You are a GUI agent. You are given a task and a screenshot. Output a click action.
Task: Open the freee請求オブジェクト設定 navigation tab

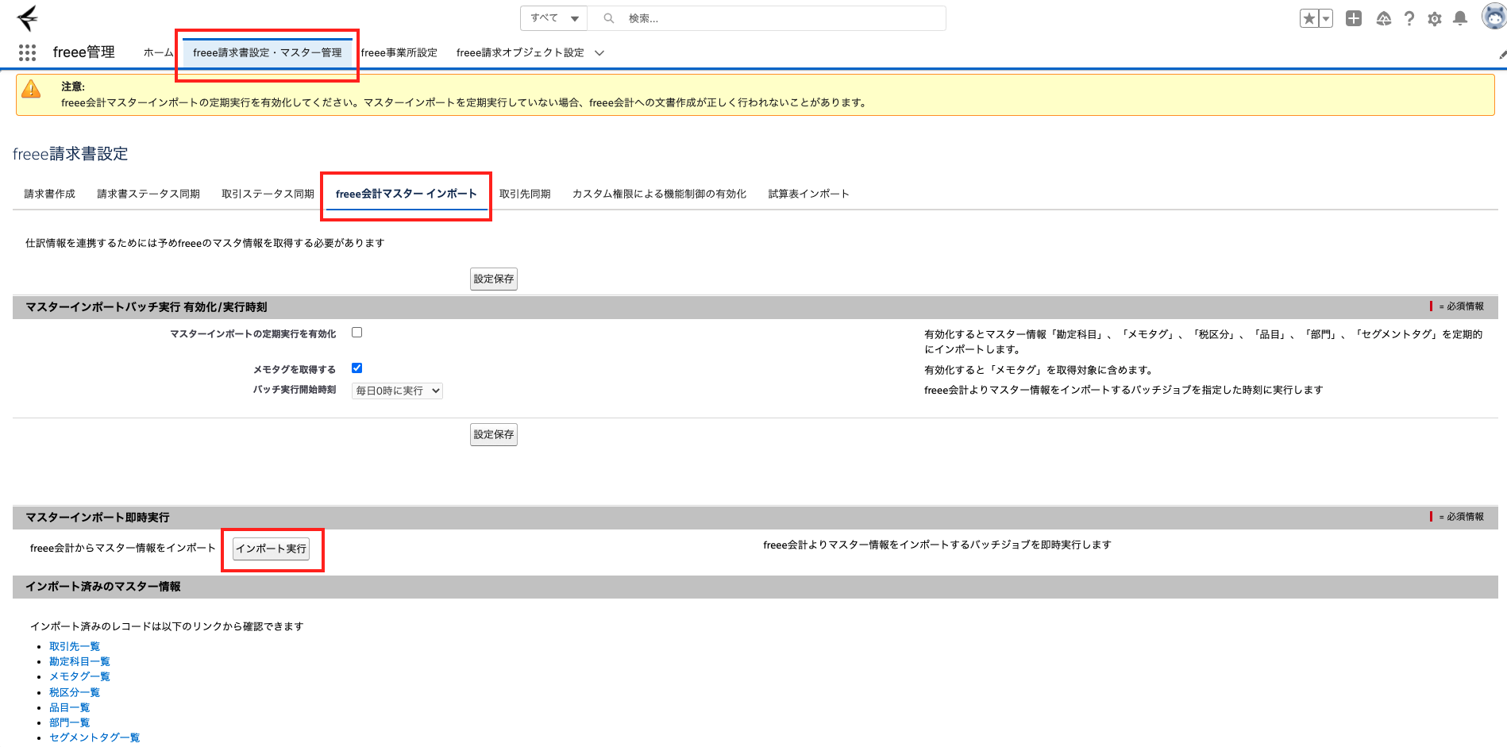[520, 52]
